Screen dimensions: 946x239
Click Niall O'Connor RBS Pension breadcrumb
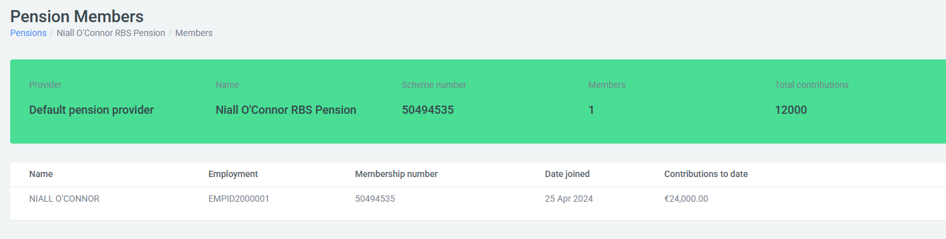[111, 33]
